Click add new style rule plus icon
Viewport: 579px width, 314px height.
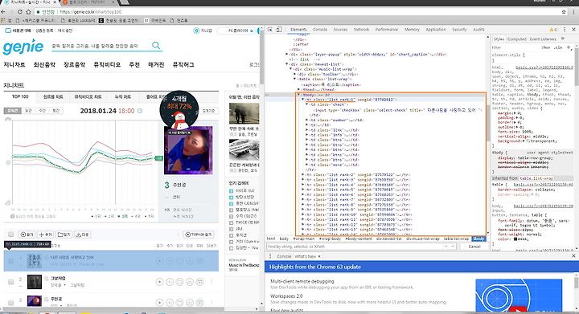coord(569,47)
